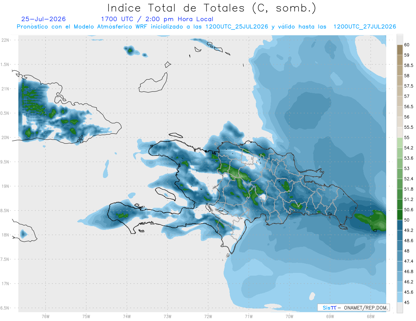Click the '49.2' value on the color bar
This screenshot has height=321, width=416.
click(409, 231)
